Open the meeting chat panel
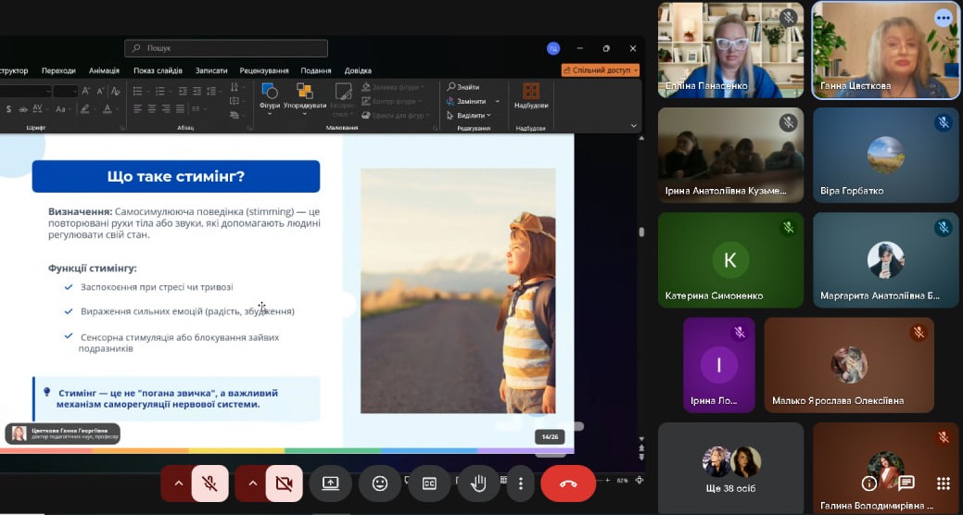This screenshot has width=963, height=515. 906,484
